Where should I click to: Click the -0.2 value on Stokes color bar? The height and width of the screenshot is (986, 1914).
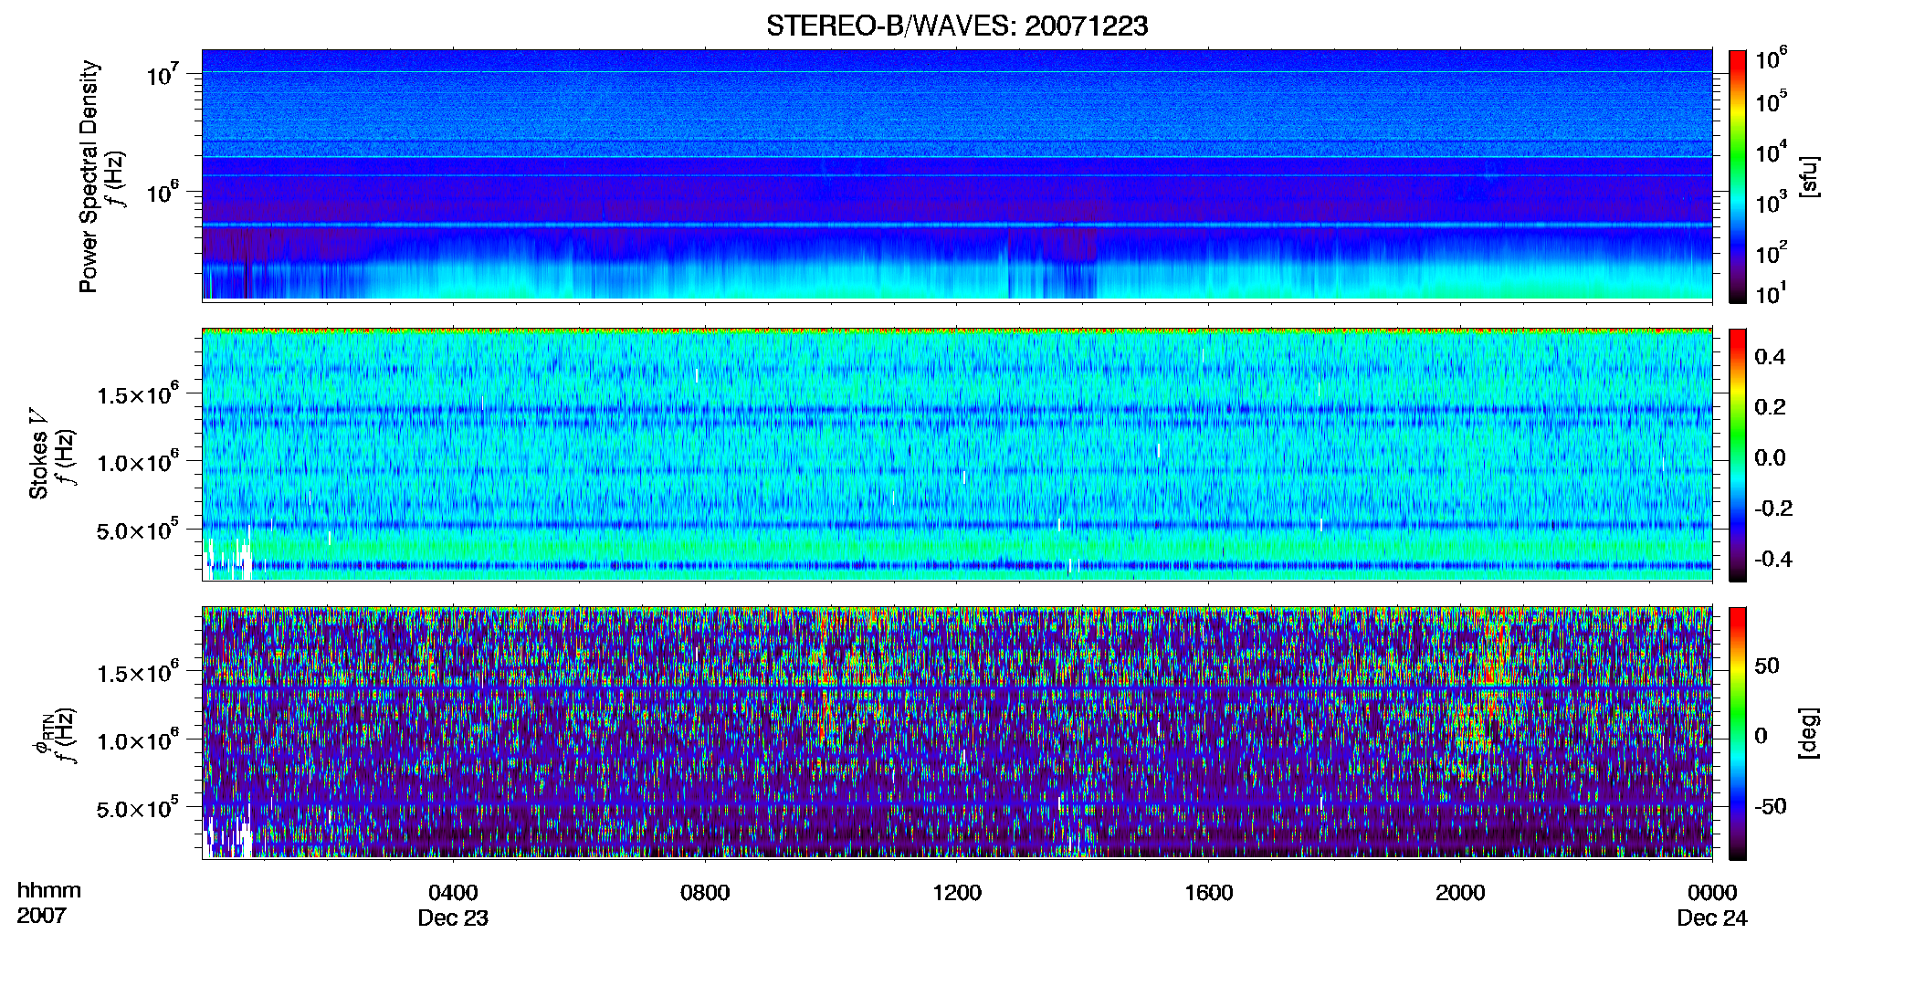(1773, 509)
